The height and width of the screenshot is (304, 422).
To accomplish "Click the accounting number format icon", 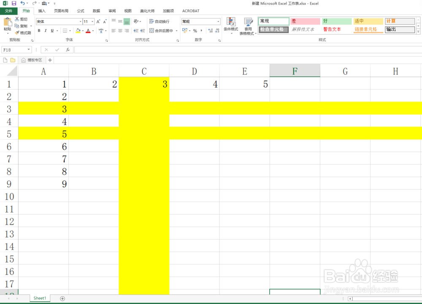I will (x=185, y=31).
